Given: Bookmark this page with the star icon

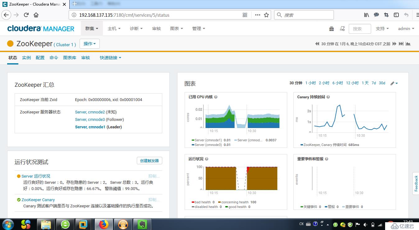Looking at the screenshot, I should (266, 15).
